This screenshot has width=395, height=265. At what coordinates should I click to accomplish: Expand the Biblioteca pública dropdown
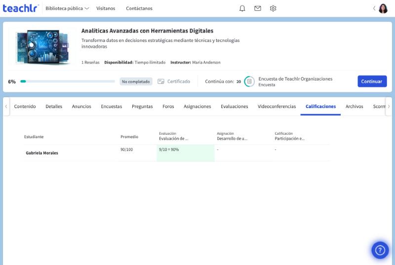[67, 8]
